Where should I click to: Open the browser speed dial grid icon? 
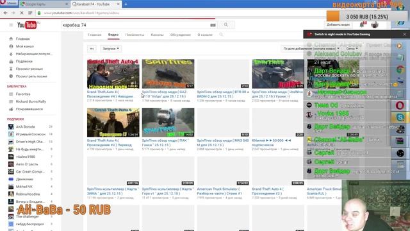tap(30, 13)
